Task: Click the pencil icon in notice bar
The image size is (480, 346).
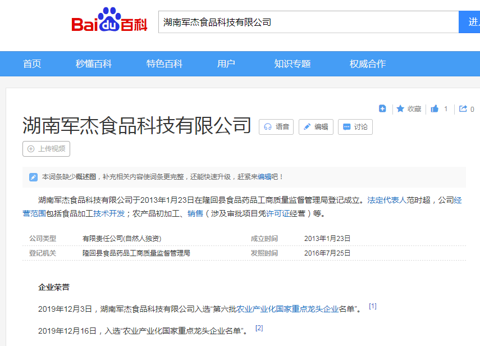Action: click(x=33, y=177)
